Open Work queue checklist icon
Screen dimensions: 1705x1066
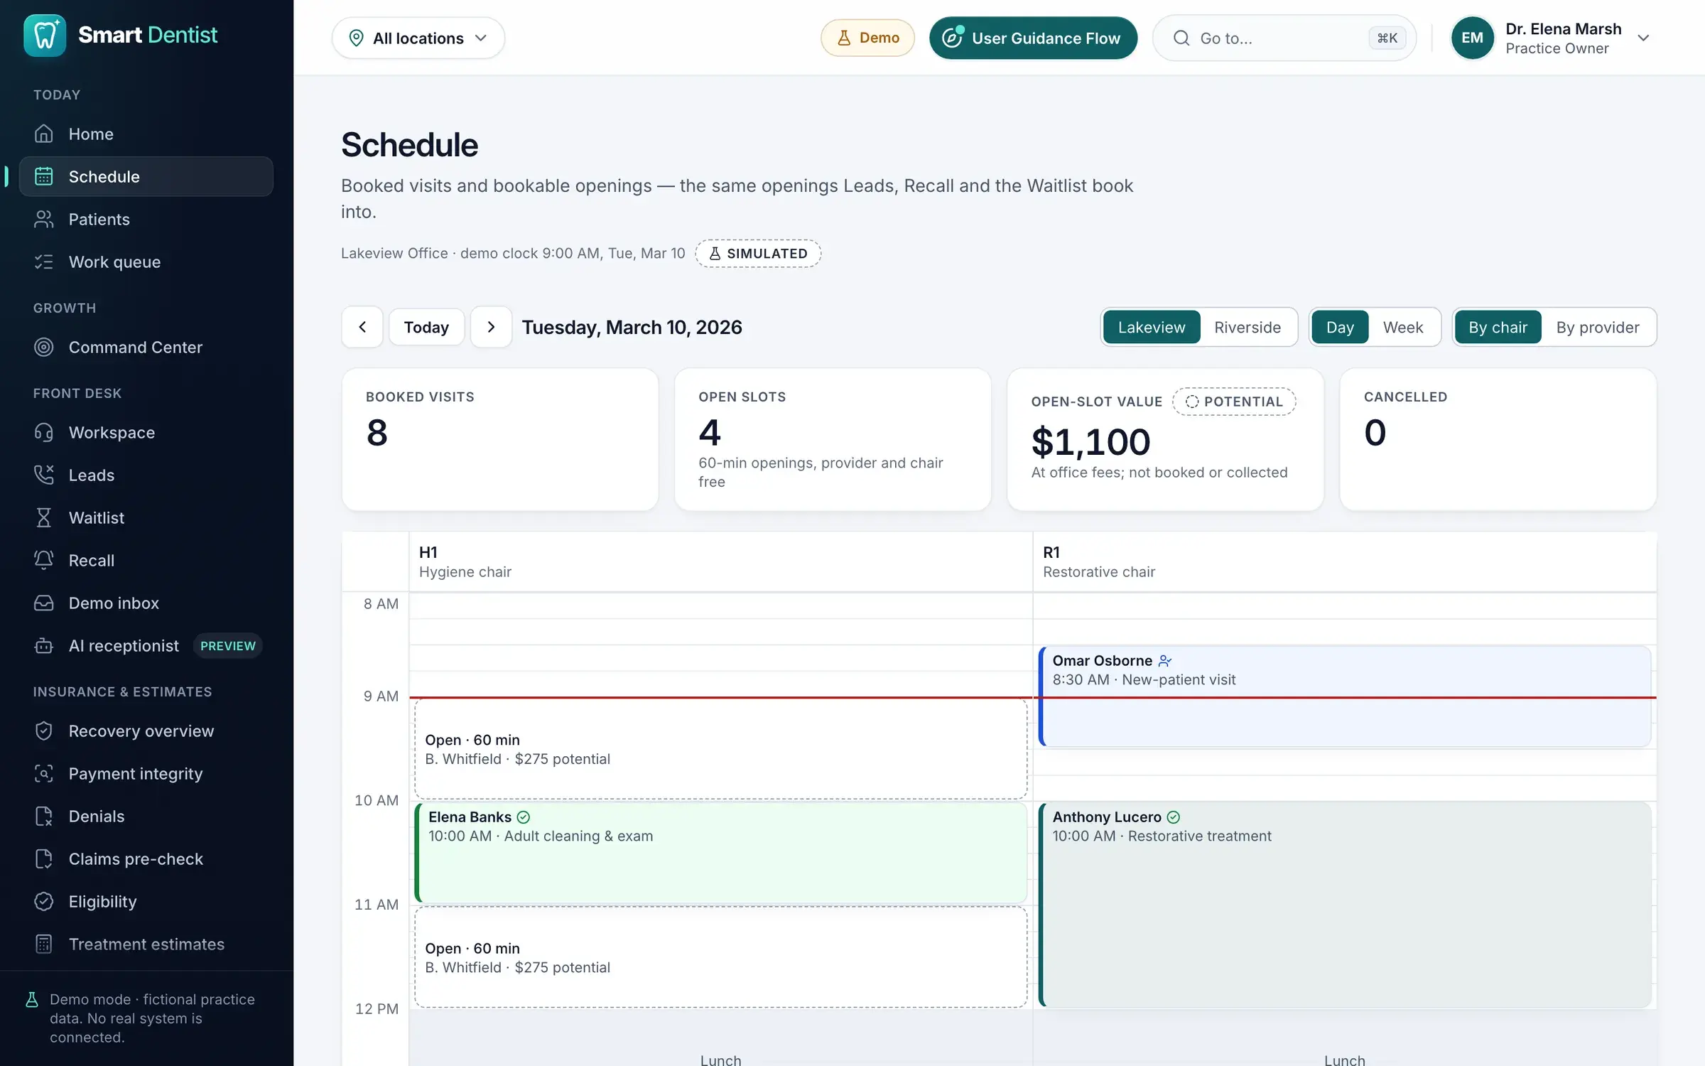click(x=44, y=262)
